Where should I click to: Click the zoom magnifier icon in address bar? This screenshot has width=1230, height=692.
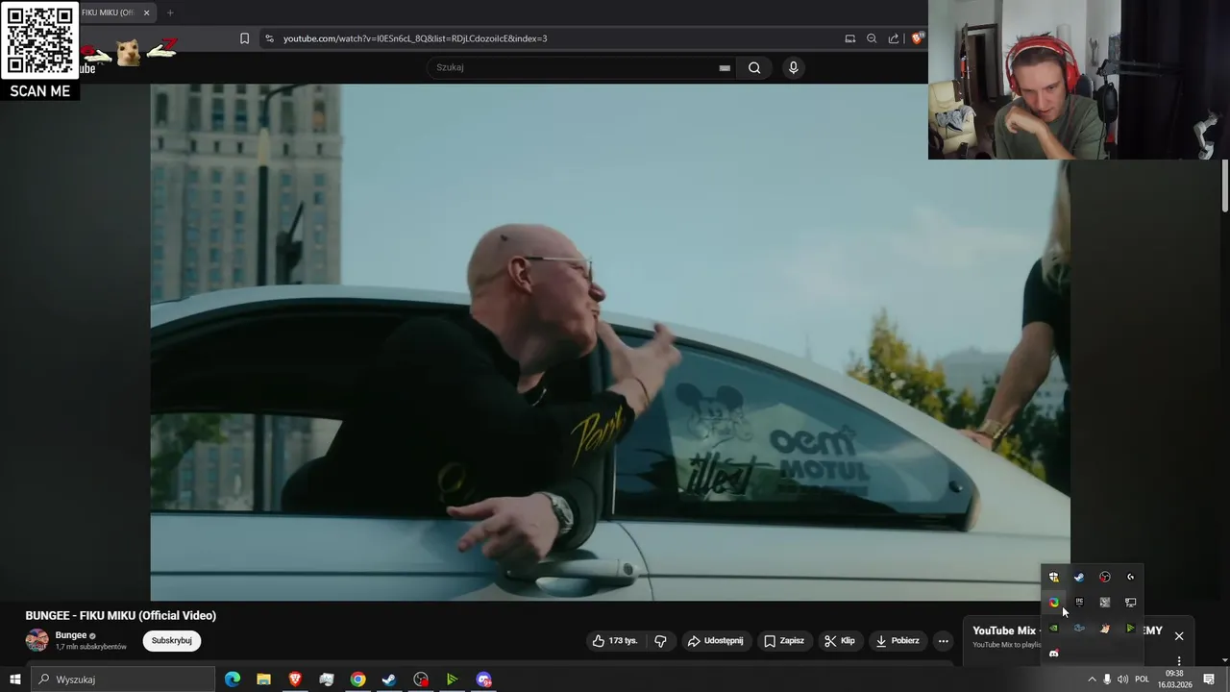tap(872, 38)
